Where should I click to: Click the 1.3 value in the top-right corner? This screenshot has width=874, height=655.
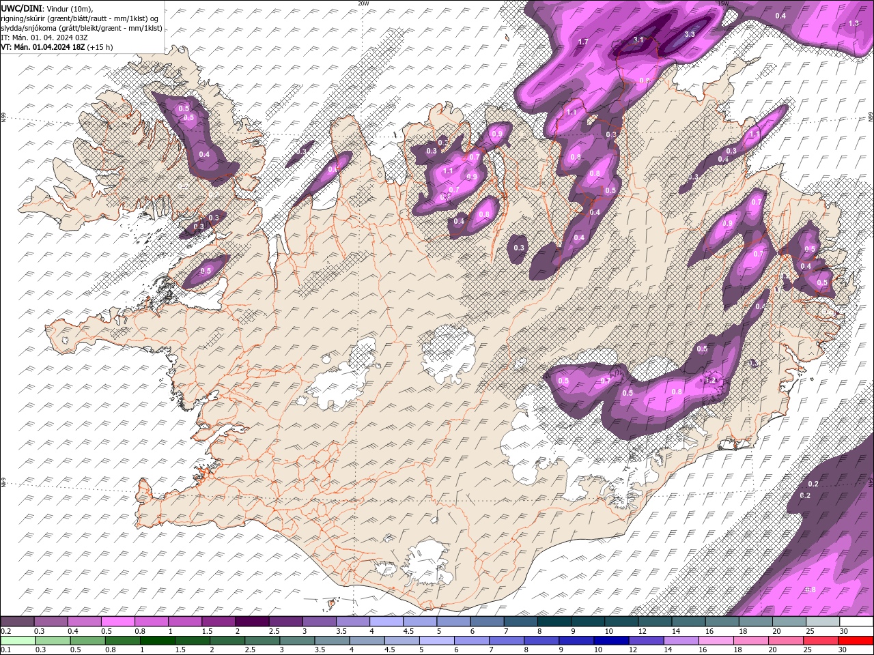(x=853, y=23)
